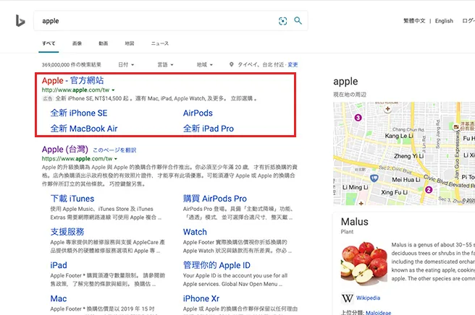Click 369,000,000 件の検索結果 text
Screen dimensions: 475x315
[x=72, y=65]
